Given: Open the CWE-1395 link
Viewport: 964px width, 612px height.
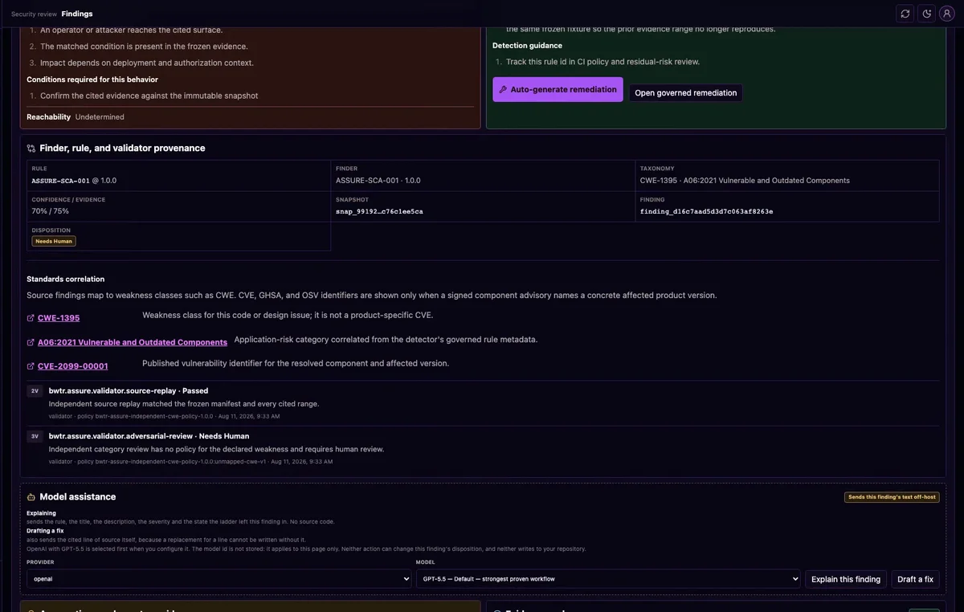Looking at the screenshot, I should (59, 318).
